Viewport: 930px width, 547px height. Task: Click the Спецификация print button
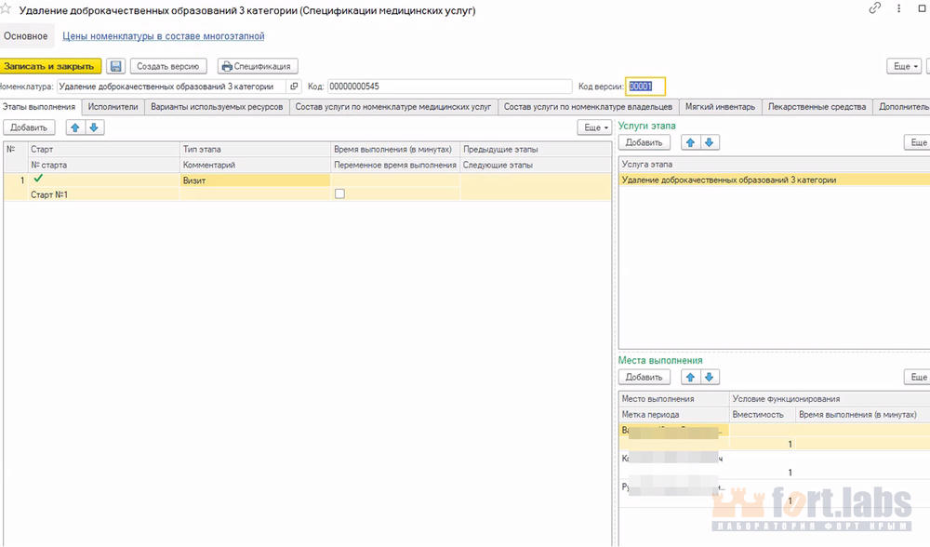point(258,66)
